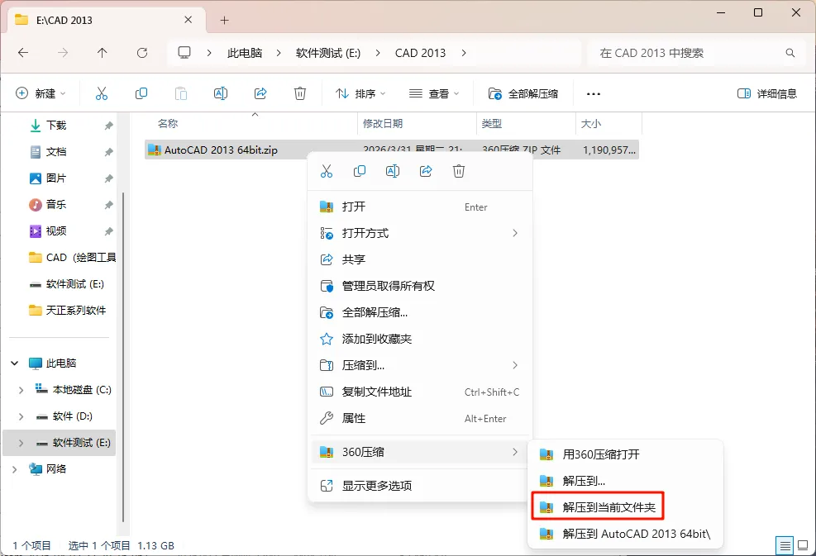Click the 全部解压缩 toolbar button

click(523, 93)
